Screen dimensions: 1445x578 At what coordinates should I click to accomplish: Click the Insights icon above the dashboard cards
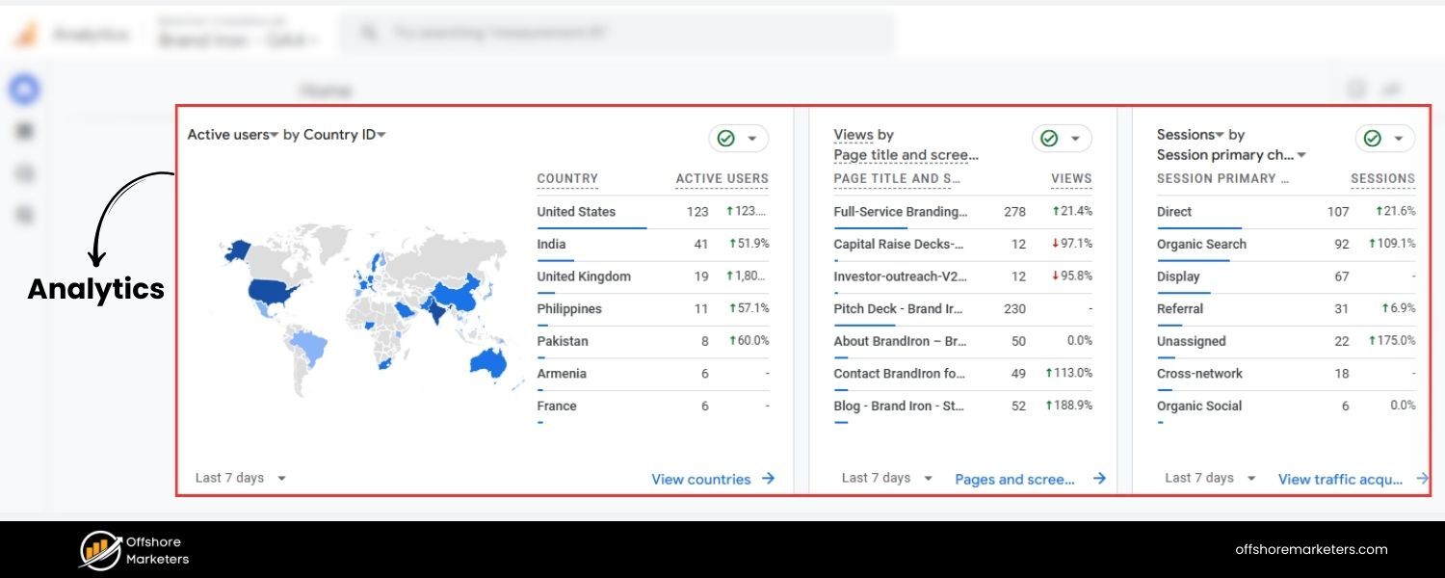click(x=1355, y=89)
